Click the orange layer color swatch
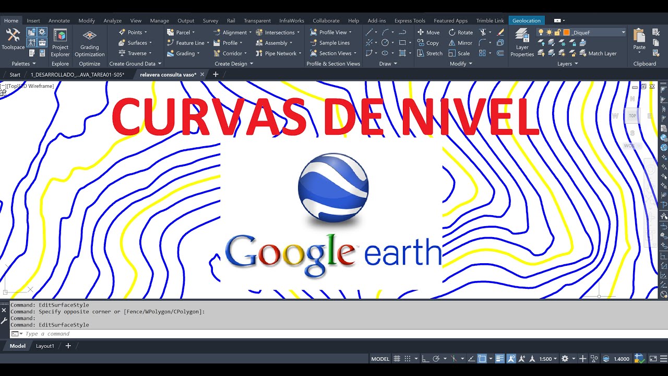 click(x=566, y=32)
